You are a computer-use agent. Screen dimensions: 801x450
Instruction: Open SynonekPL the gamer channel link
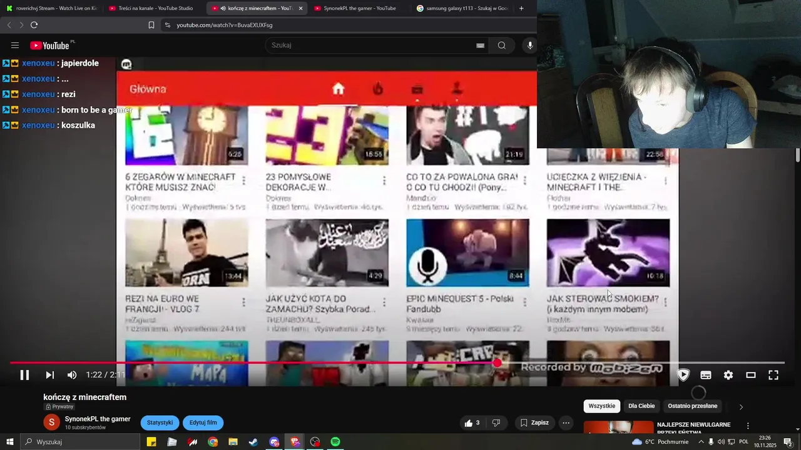(98, 419)
